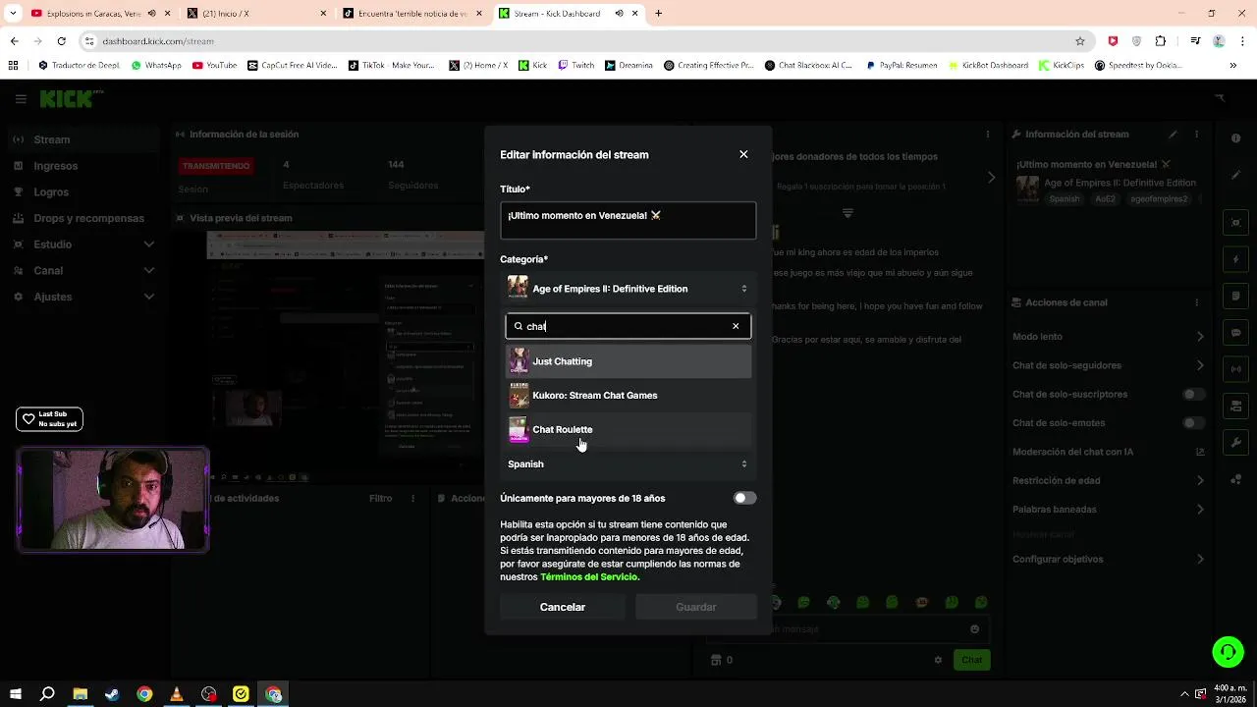Open a new browser tab
Screen dimensions: 1257x707
pyautogui.click(x=659, y=13)
